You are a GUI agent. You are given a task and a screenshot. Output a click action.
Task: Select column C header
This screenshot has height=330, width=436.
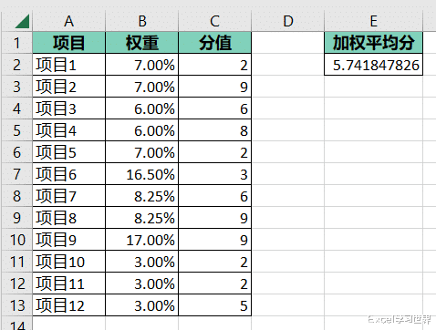(x=215, y=21)
